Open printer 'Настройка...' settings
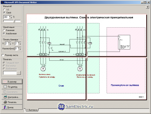The width and height of the screenshot is (151, 114). pos(12,97)
